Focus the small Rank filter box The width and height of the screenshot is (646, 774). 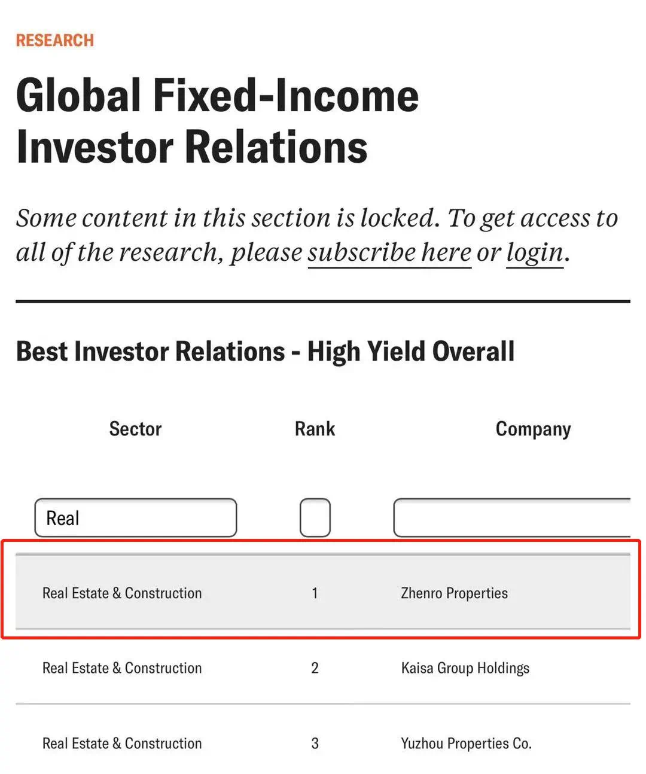point(315,518)
